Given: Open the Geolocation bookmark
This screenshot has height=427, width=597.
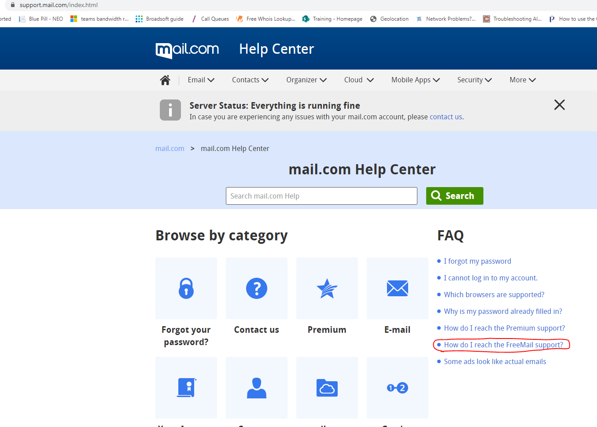Looking at the screenshot, I should pos(389,19).
